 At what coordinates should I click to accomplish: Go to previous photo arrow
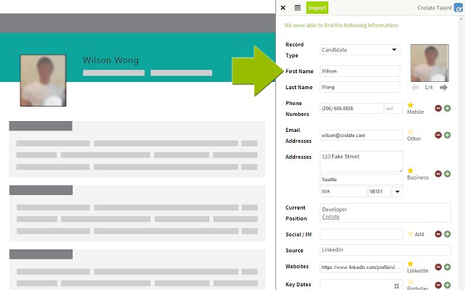pos(415,87)
